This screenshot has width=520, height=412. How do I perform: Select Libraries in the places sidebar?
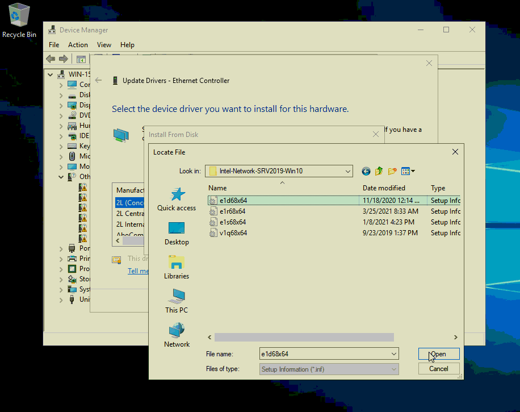click(x=177, y=267)
